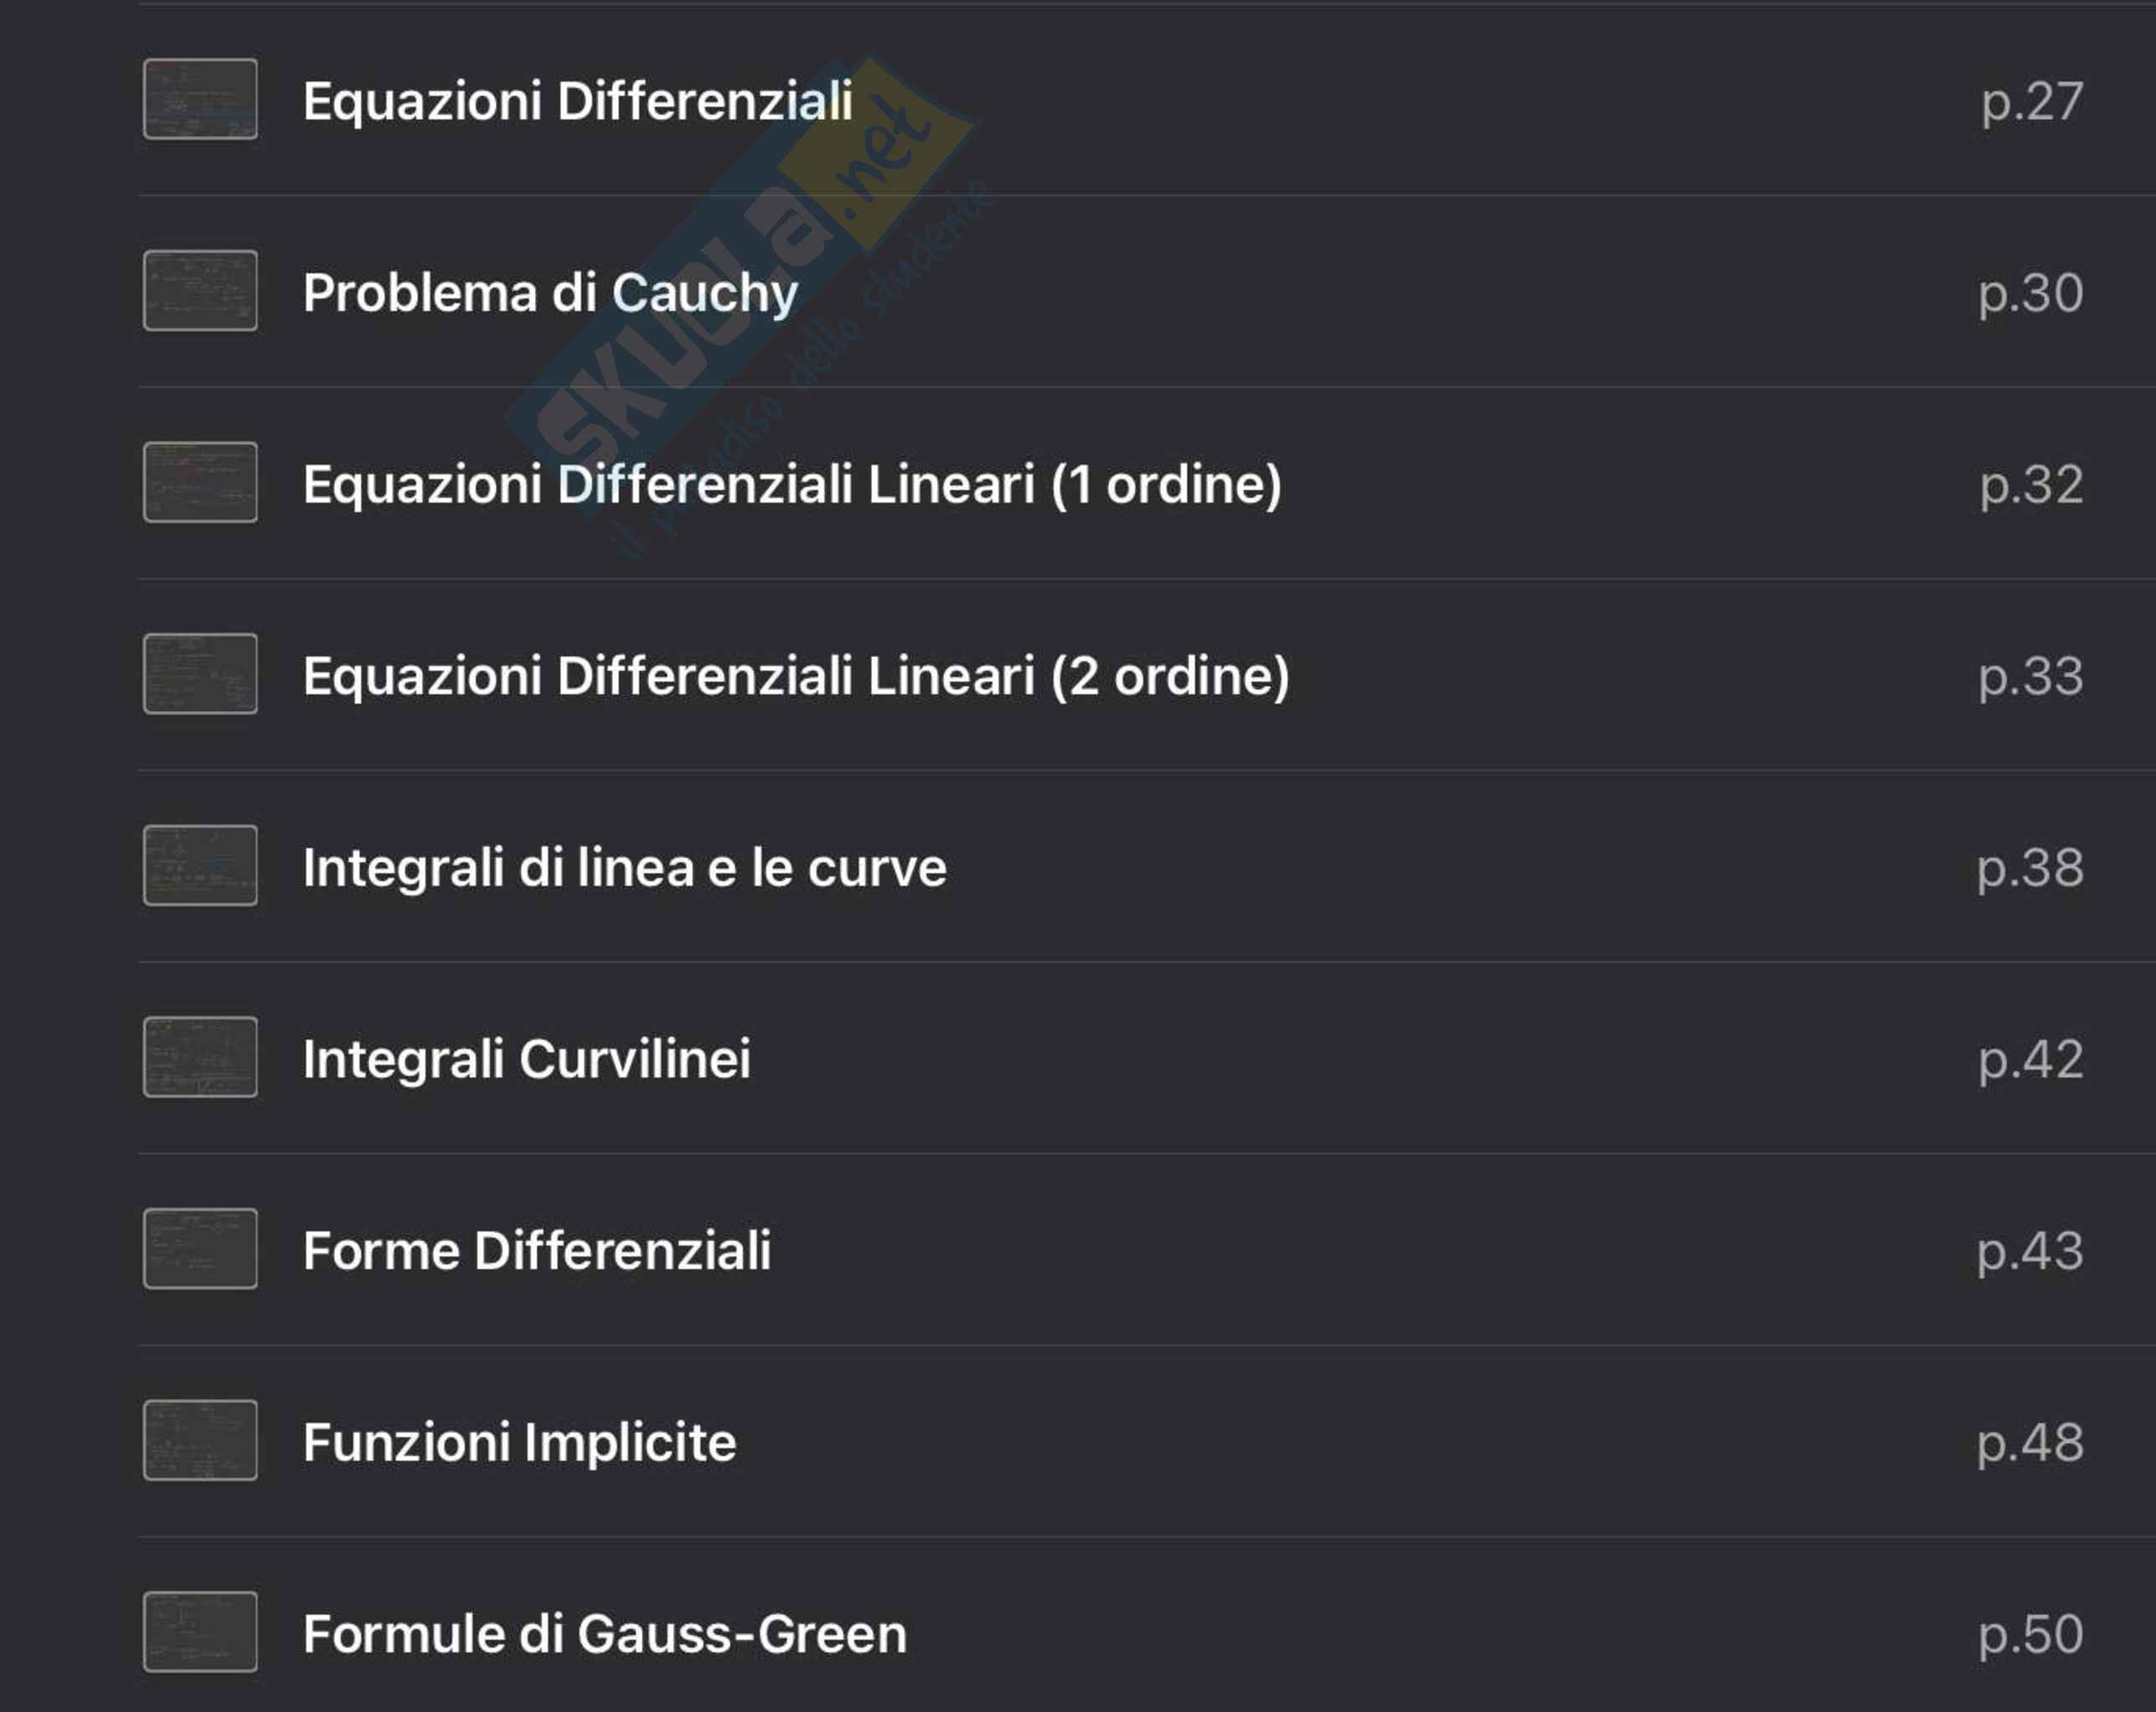This screenshot has width=2156, height=1712.
Task: Select thumbnail beside Equazioni Differenziali Lineari (1 ordine)
Action: coord(200,482)
